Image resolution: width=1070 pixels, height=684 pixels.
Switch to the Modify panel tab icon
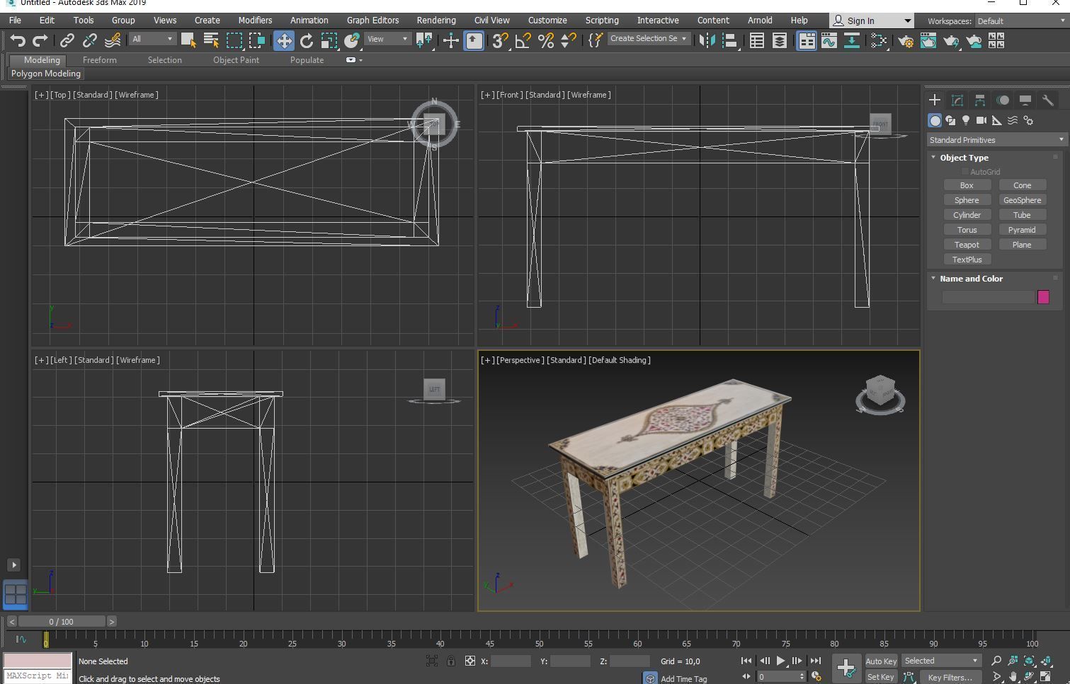click(957, 100)
